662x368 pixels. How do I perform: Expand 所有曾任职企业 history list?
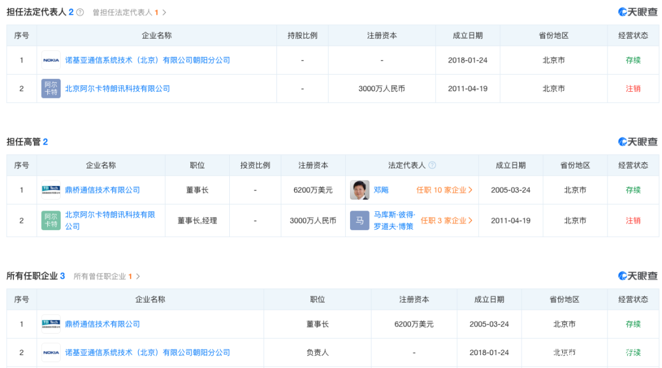pos(107,276)
